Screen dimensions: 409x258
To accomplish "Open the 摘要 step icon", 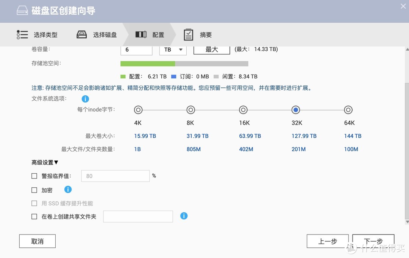I will click(x=188, y=34).
